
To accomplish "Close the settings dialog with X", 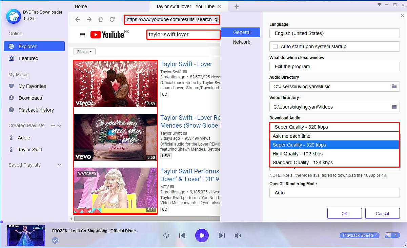I will (x=402, y=16).
